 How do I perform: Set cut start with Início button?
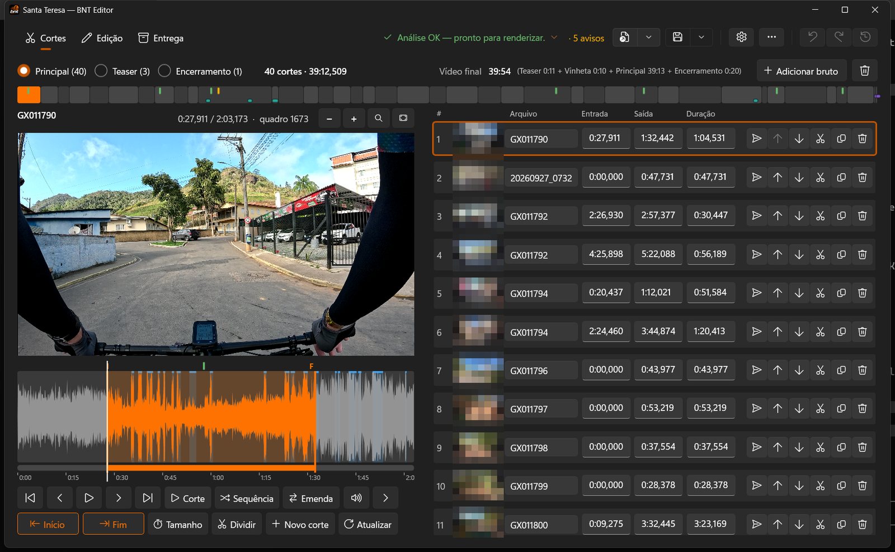(48, 524)
